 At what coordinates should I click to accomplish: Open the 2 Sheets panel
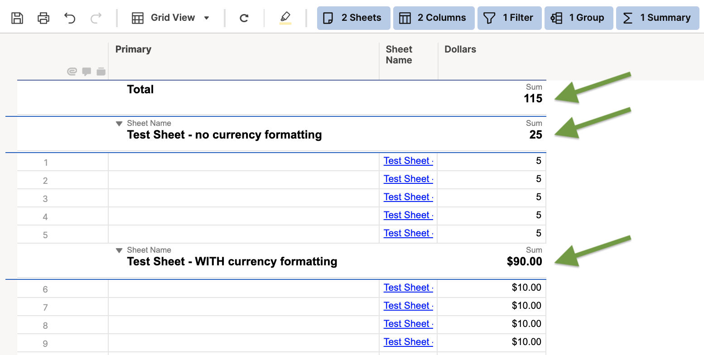click(353, 18)
